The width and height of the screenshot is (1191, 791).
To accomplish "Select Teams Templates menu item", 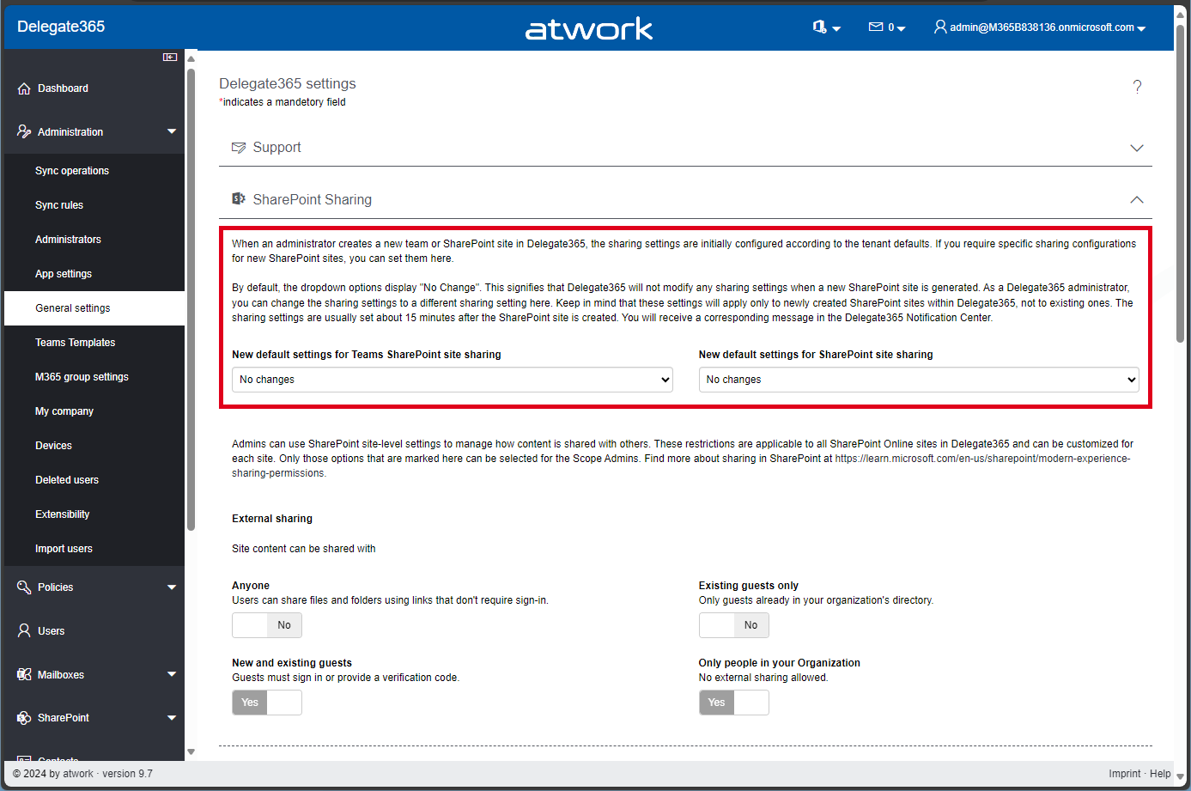I will (75, 343).
